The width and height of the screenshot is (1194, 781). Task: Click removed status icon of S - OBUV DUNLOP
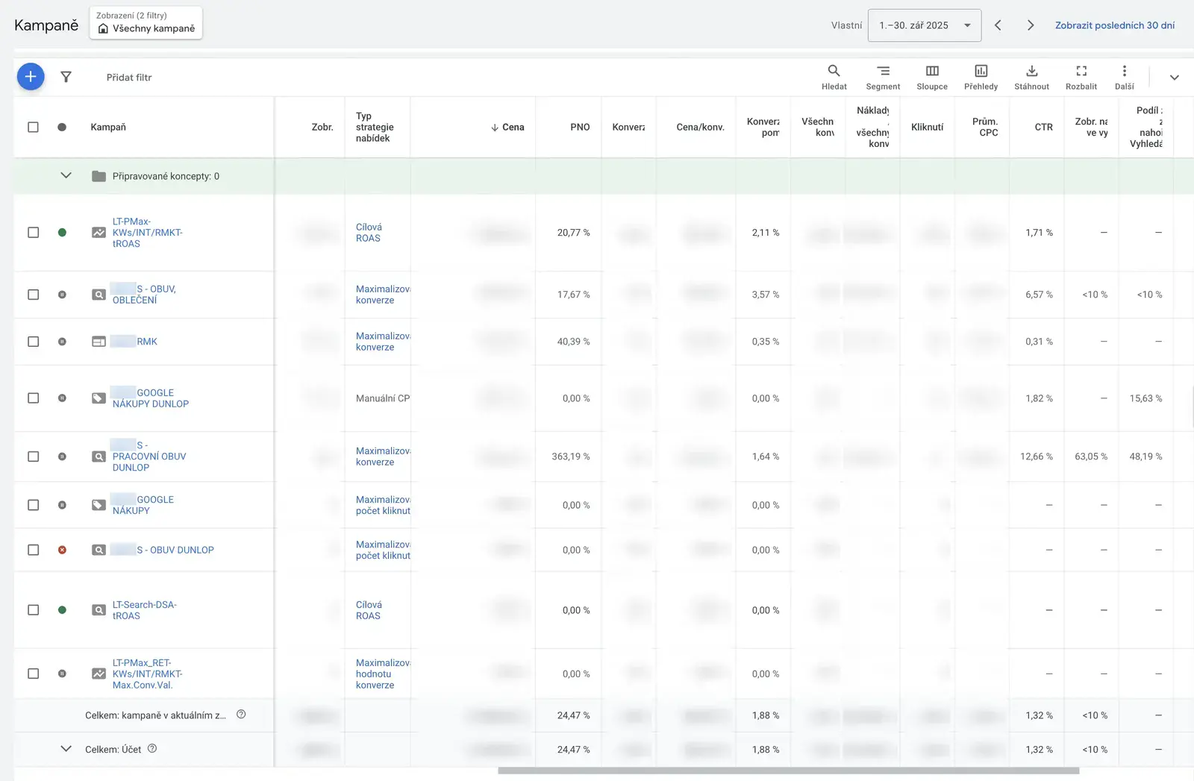pos(62,550)
